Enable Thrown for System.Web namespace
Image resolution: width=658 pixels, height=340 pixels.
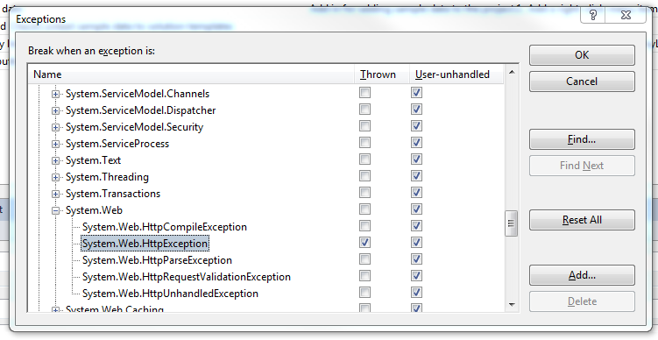(x=365, y=209)
